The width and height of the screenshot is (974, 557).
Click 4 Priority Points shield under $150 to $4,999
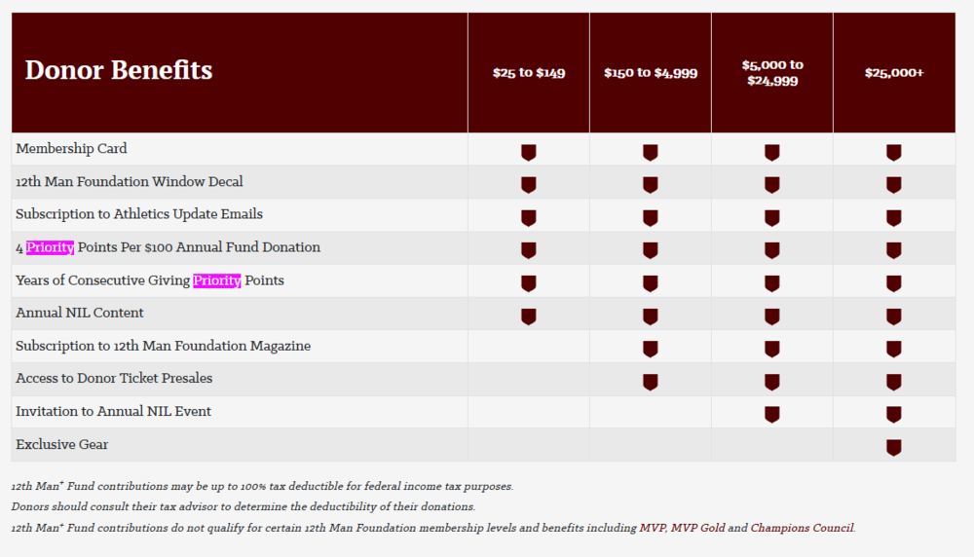[651, 250]
